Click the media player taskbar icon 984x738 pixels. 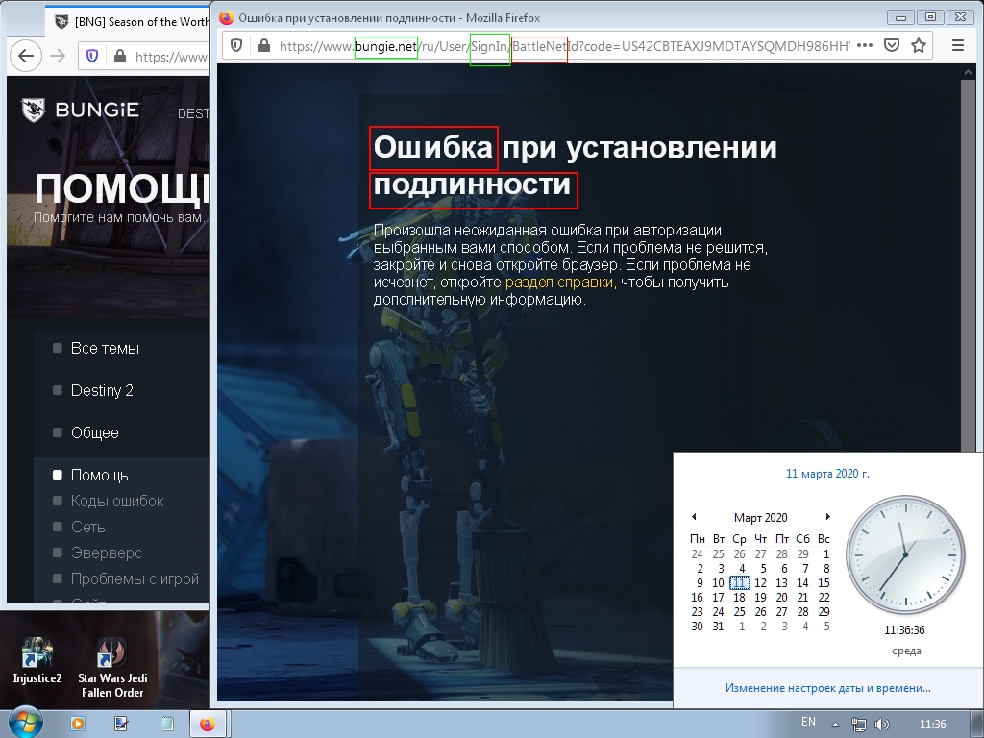[78, 724]
